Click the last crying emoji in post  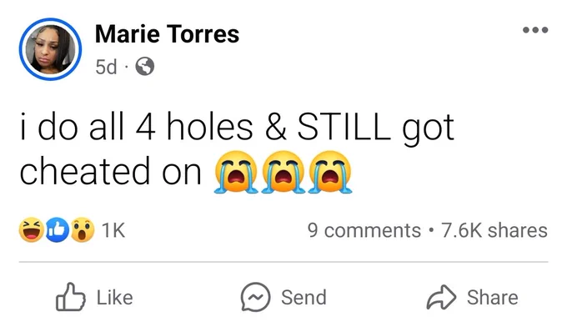[x=330, y=172]
